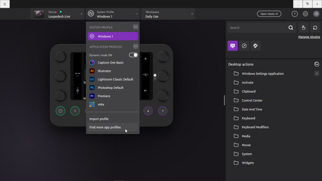322x181 pixels.
Task: Click the brightness icon on device screen
Action: [145, 59]
